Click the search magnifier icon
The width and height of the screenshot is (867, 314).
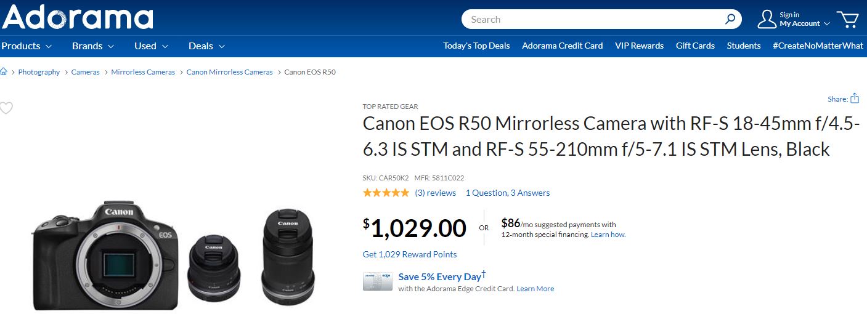730,19
